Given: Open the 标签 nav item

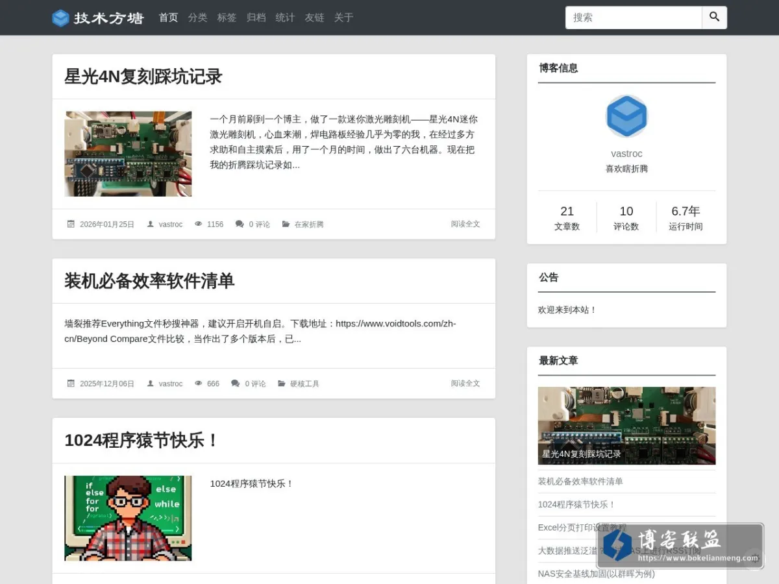Looking at the screenshot, I should (227, 18).
